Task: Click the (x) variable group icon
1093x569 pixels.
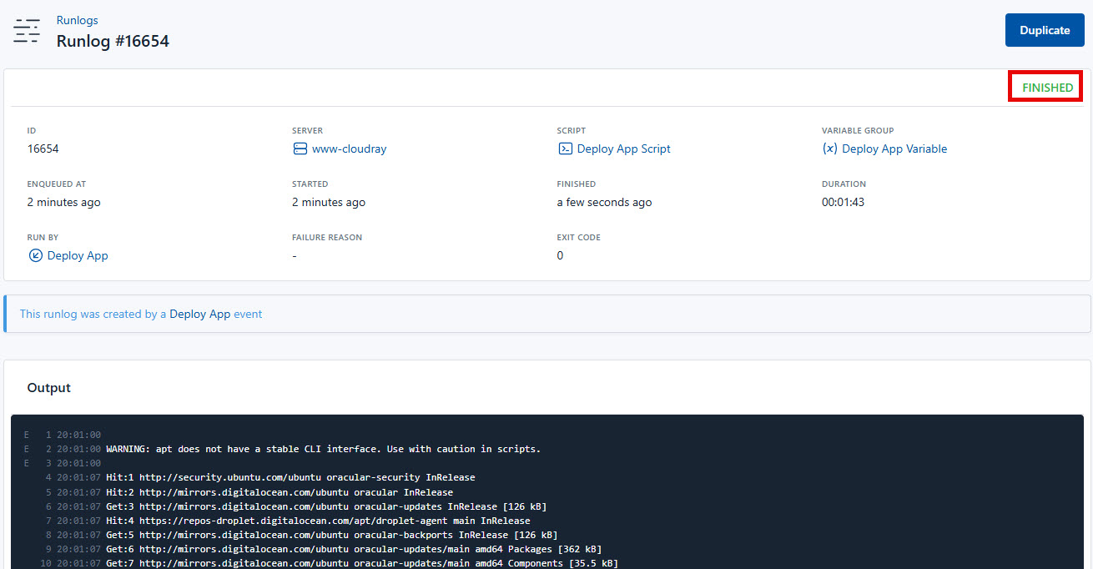Action: click(830, 149)
